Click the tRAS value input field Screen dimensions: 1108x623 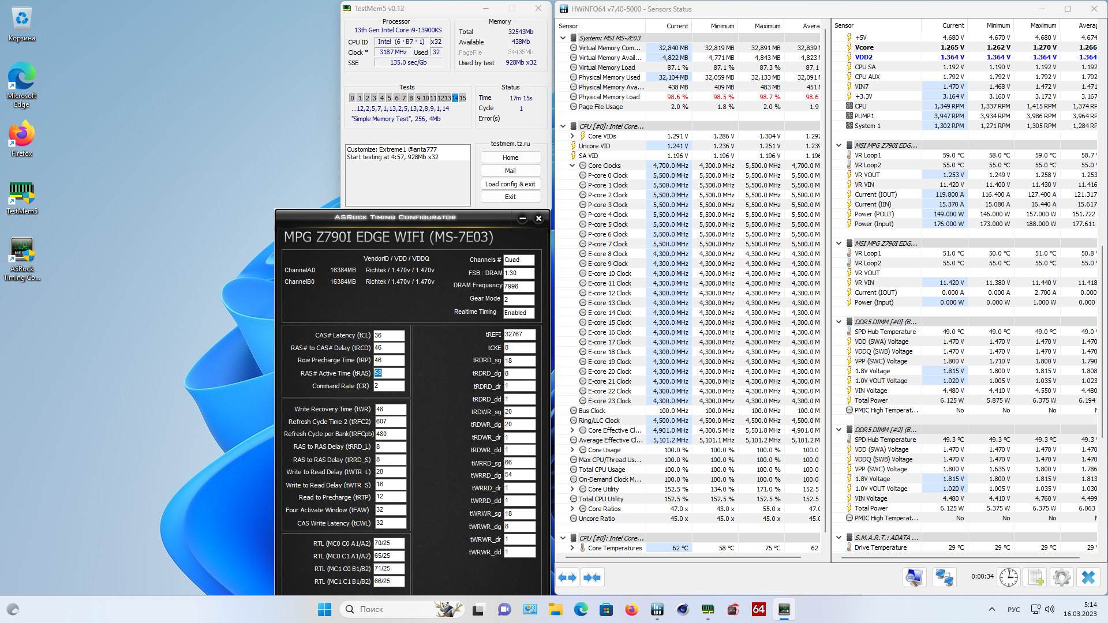(389, 373)
